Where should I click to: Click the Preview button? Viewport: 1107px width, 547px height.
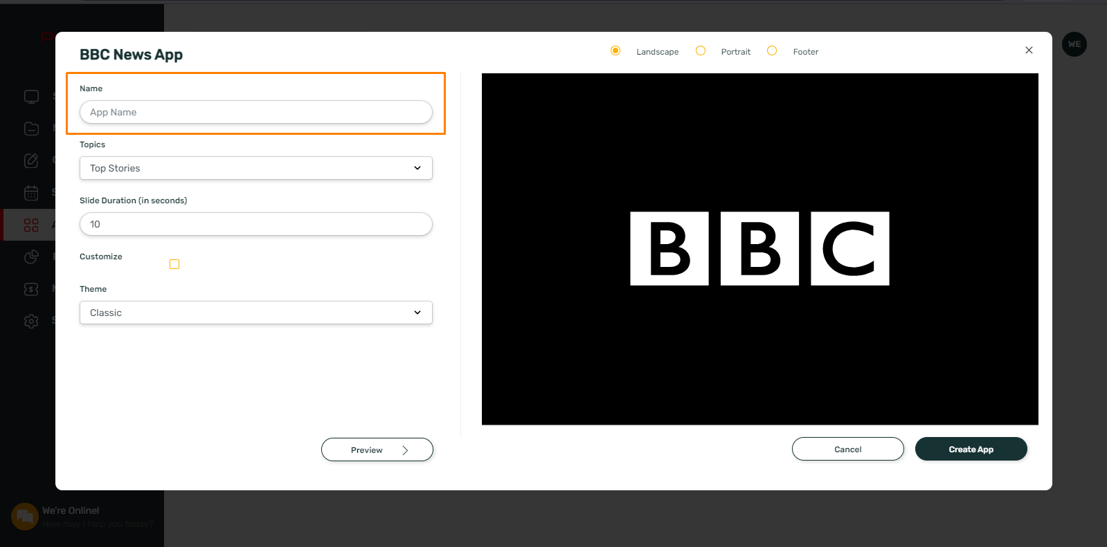tap(377, 449)
